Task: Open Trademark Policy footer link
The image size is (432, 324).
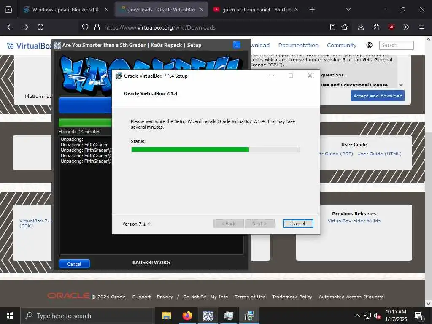Action: (292, 297)
